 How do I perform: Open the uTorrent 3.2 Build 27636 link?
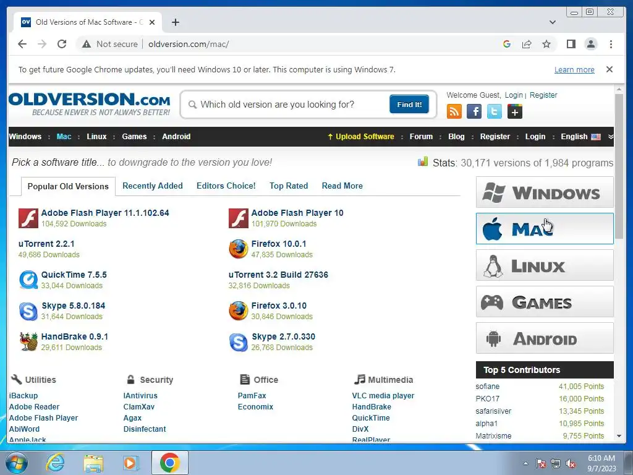point(278,275)
